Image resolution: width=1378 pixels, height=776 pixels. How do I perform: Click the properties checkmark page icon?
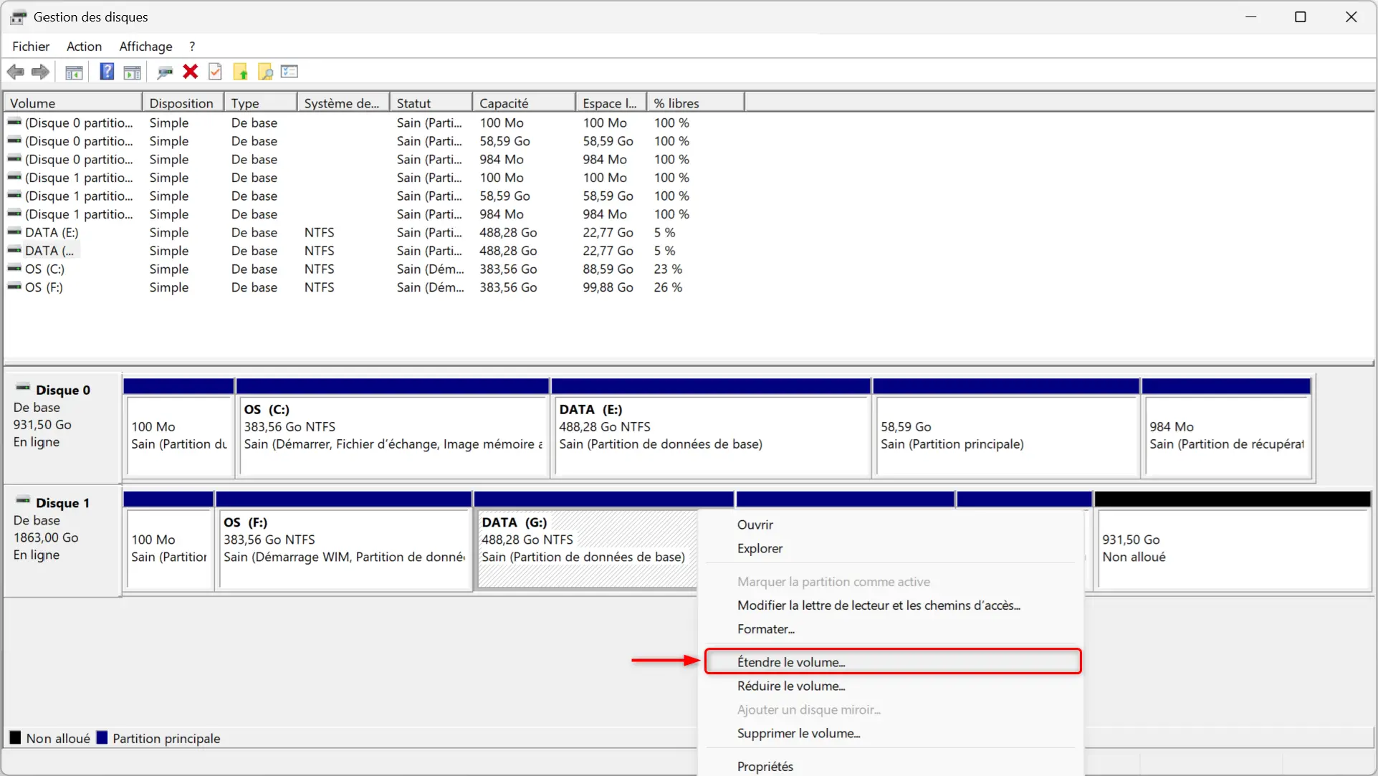pyautogui.click(x=215, y=72)
